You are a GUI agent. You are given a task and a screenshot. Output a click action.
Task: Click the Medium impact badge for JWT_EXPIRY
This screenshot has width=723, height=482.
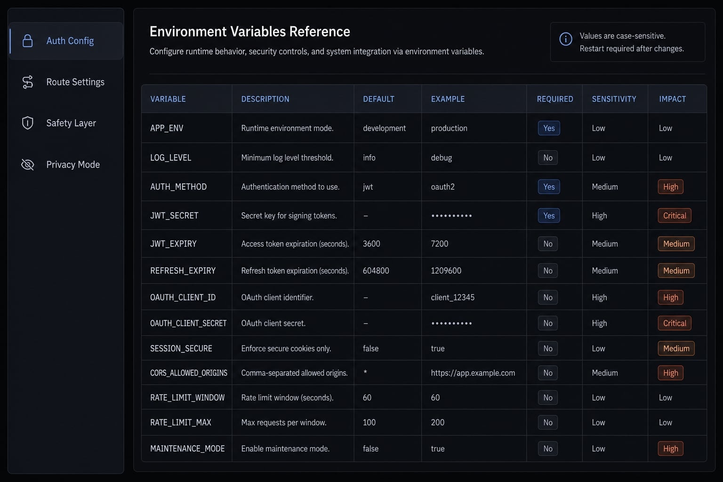click(676, 244)
